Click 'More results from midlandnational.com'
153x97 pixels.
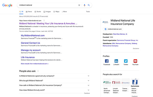pyautogui.click(x=34, y=64)
